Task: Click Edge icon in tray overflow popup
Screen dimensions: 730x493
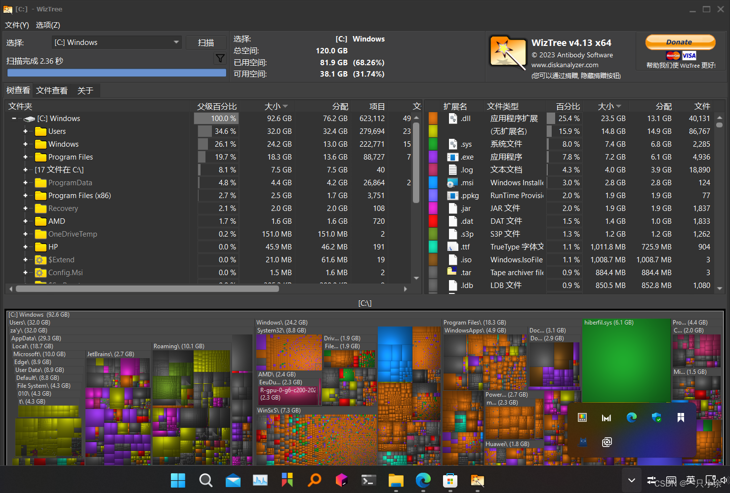Action: [632, 418]
